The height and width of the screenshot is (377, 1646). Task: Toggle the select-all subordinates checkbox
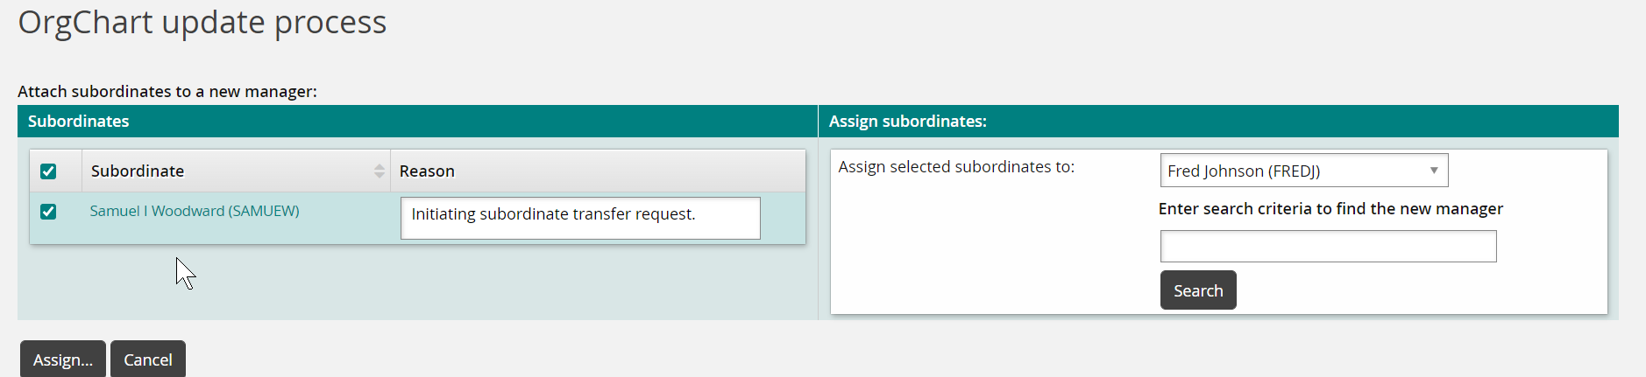tap(48, 171)
